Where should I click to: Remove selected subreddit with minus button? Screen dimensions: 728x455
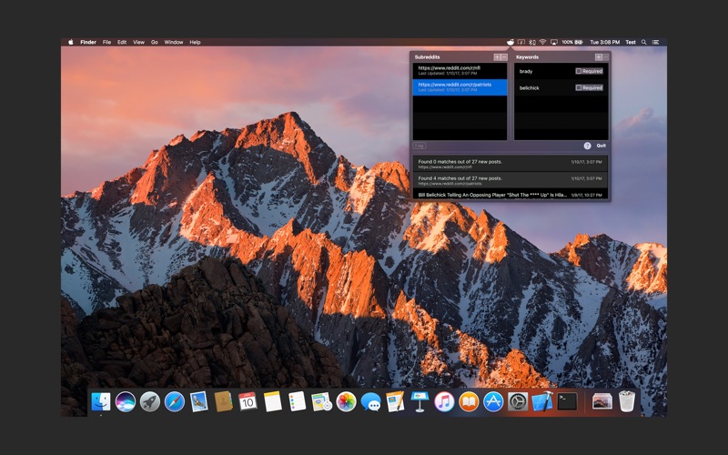point(504,57)
